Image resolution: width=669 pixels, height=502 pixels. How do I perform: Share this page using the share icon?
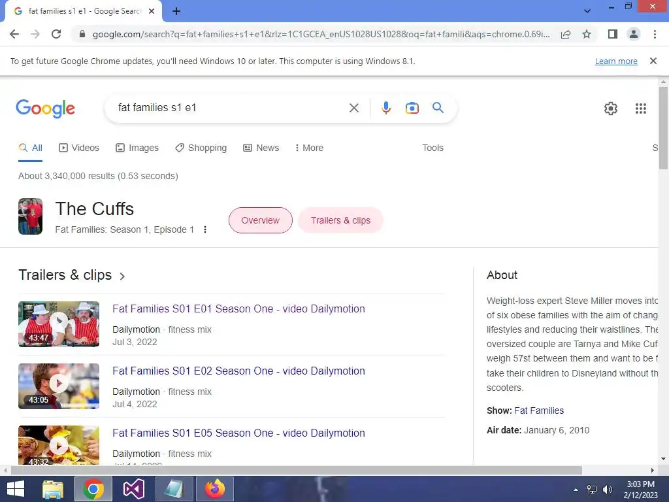(x=566, y=34)
